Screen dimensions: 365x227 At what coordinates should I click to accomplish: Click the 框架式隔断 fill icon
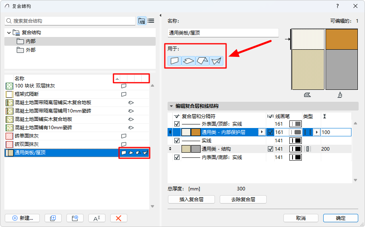click(x=9, y=95)
